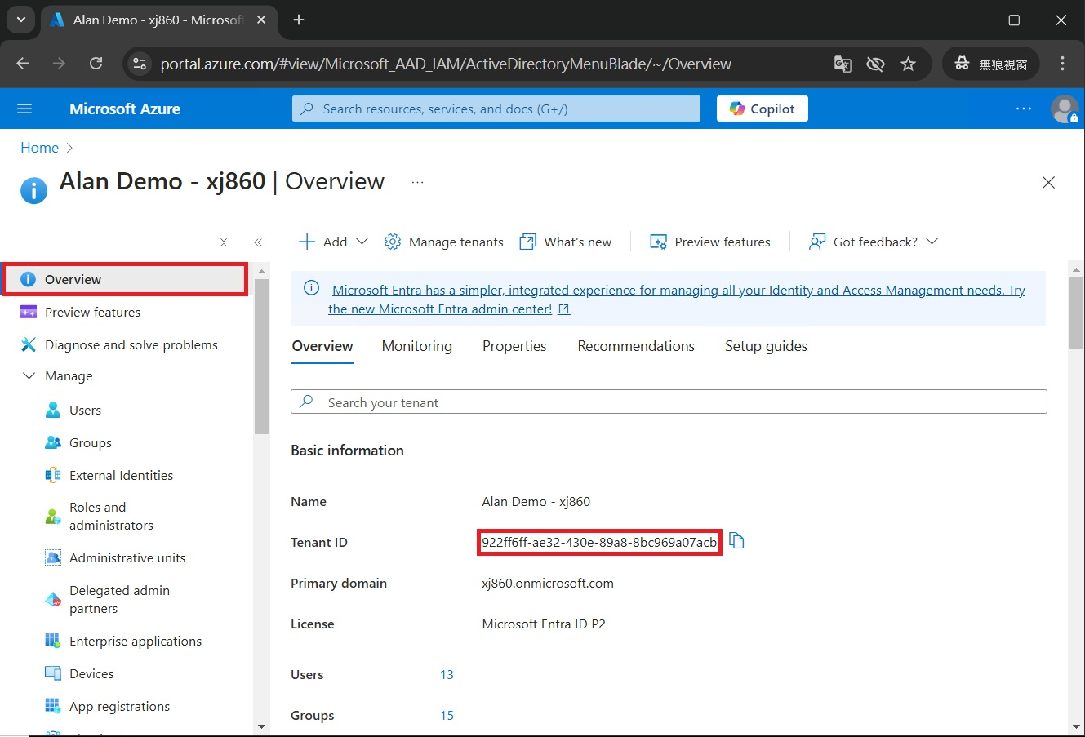Open Enterprise applications in the sidebar
Screen dimensions: 1085x737
135,641
